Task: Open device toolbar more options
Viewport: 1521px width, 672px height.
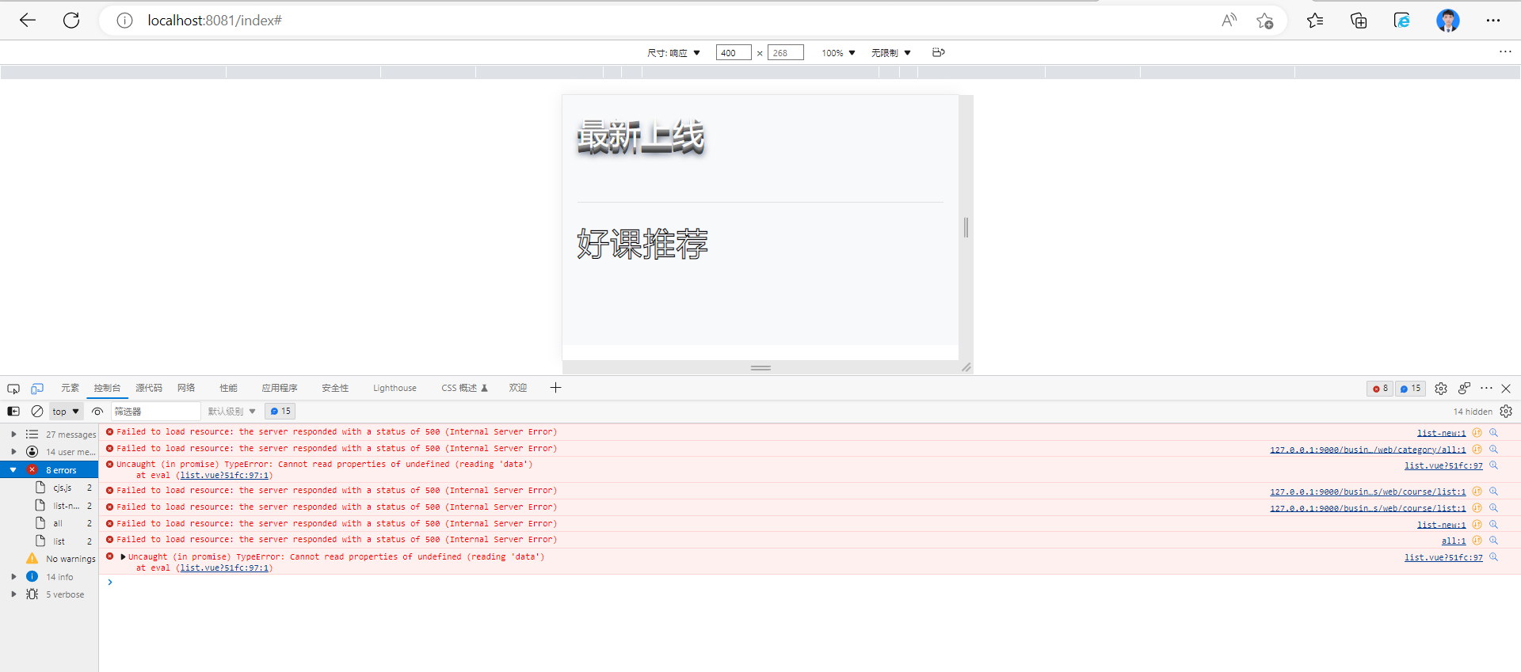Action: (1505, 51)
